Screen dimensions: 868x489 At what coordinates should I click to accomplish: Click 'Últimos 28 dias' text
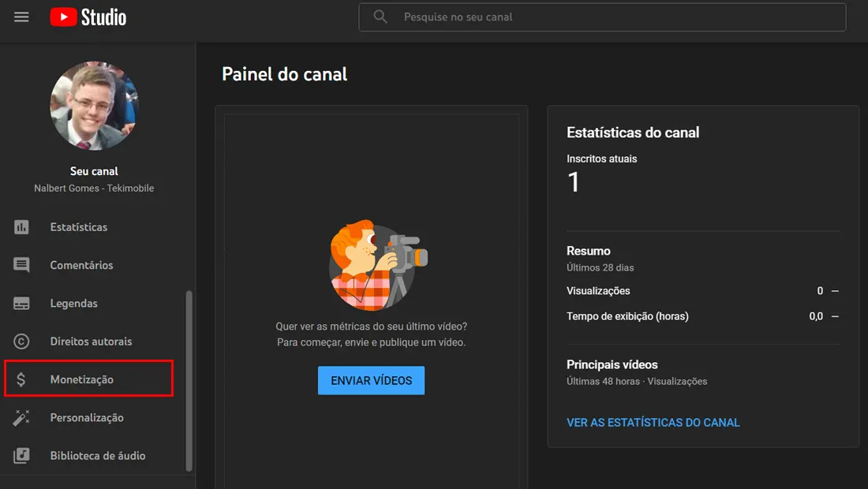tap(600, 267)
